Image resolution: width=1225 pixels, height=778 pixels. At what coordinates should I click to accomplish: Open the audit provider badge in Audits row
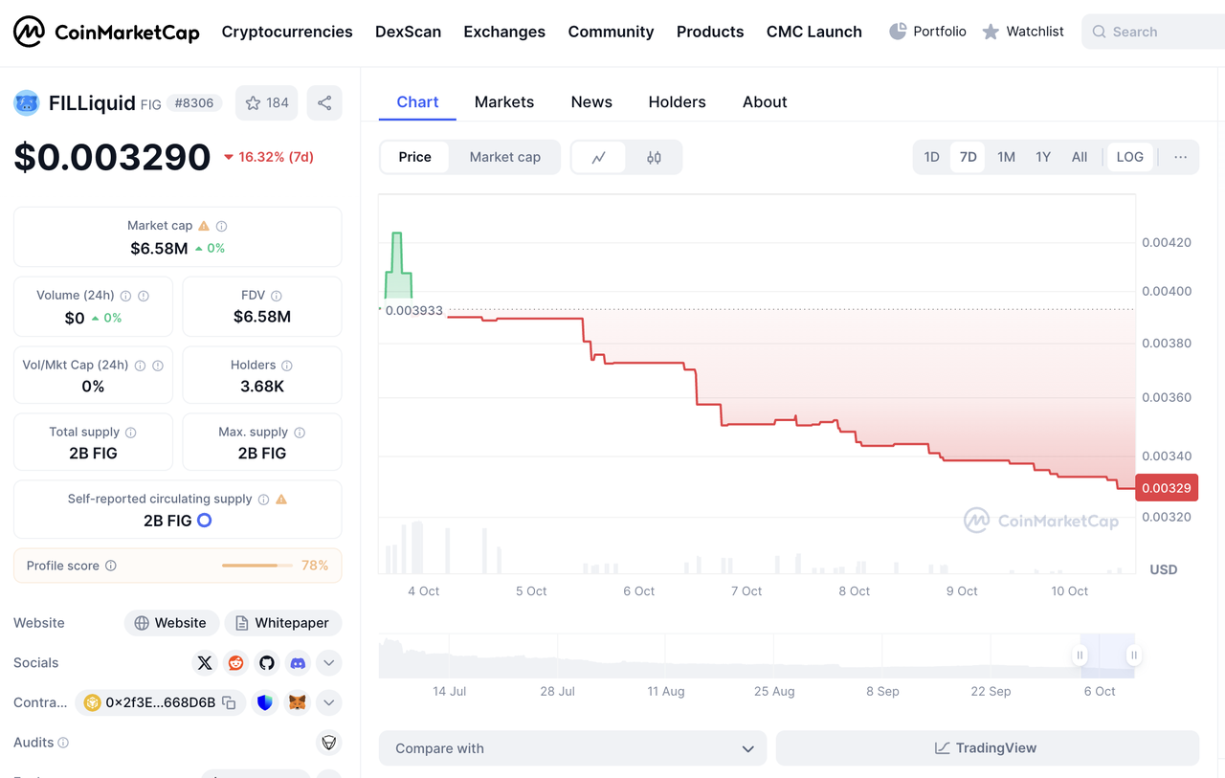click(328, 743)
